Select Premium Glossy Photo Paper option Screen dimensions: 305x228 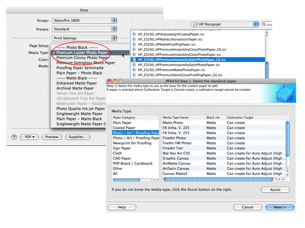pyautogui.click(x=83, y=58)
